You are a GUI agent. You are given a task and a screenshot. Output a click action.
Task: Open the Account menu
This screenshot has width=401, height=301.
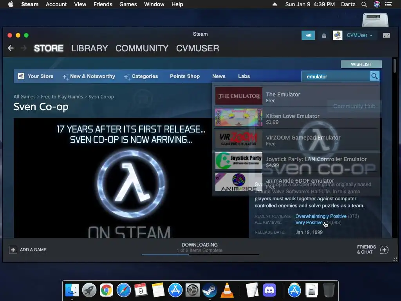tap(56, 4)
